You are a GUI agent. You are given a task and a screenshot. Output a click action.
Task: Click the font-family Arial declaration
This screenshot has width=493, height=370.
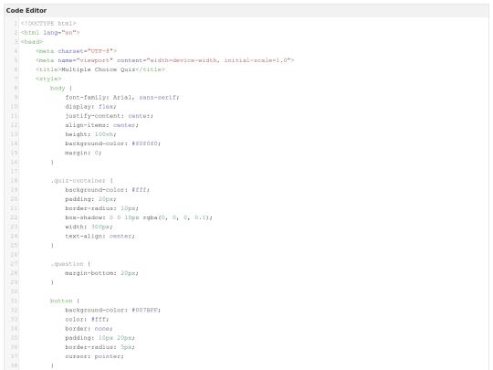122,97
